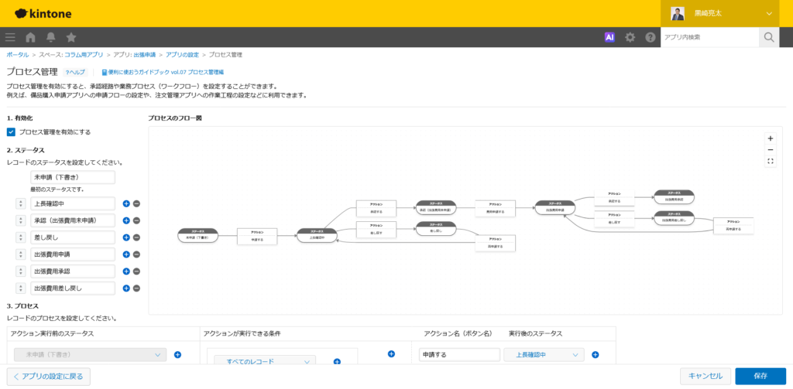
Task: Go to the home portal icon
Action: tap(30, 37)
